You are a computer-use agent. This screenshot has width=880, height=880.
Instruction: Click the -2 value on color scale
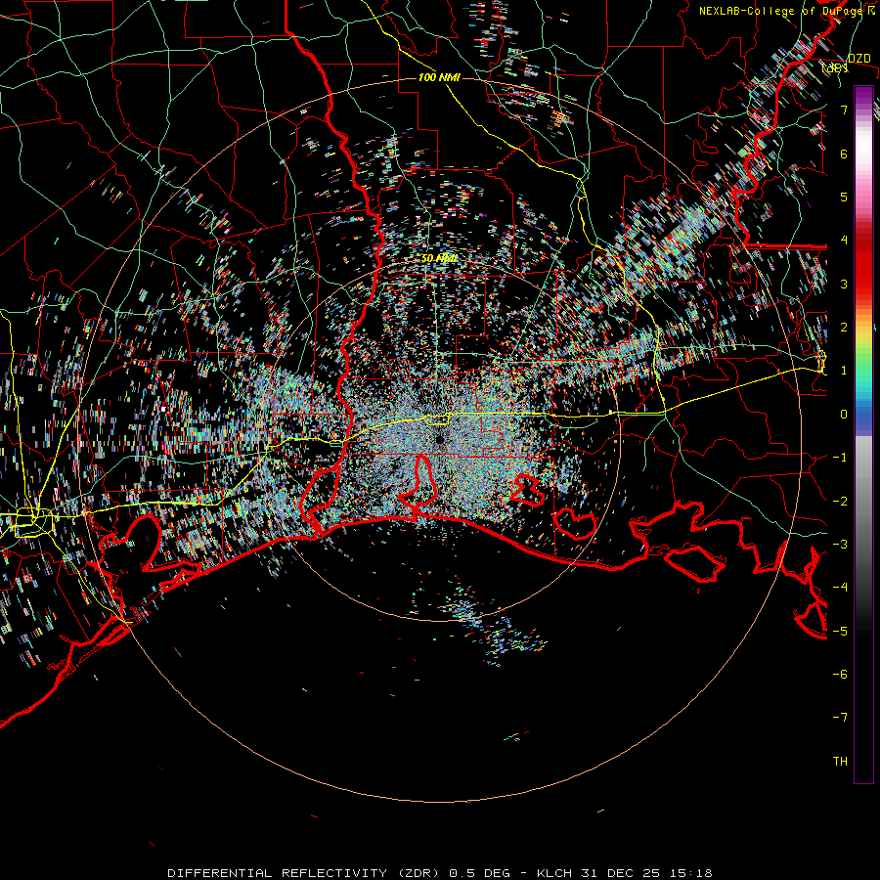(x=840, y=502)
